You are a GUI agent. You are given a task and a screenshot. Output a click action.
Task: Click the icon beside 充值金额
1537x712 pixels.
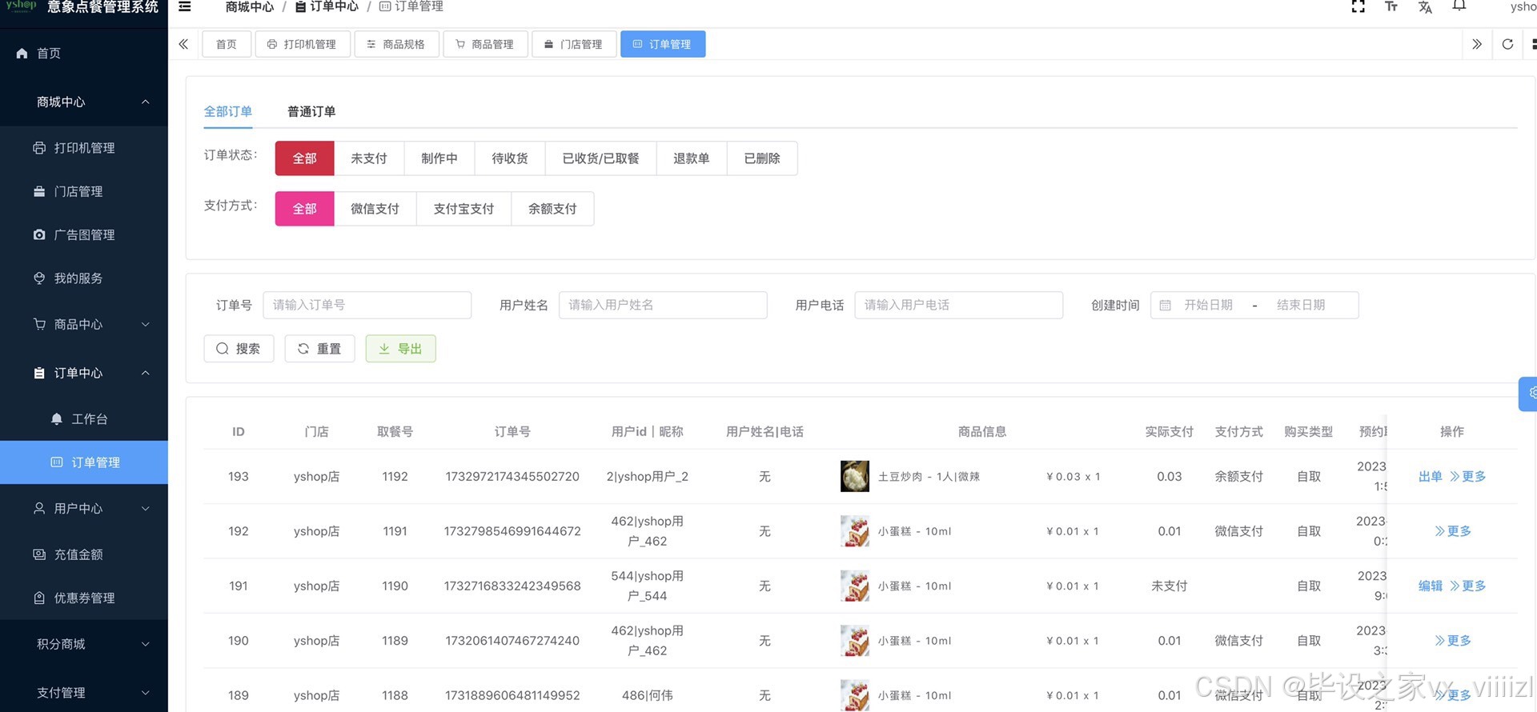(39, 554)
